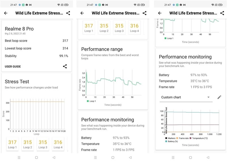Tap the Realme 8 Pro device name

pos(19,29)
